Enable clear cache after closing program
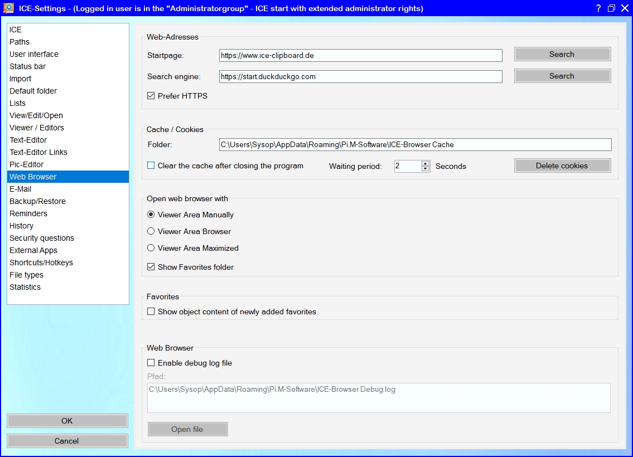Viewport: 633px width, 457px height. pyautogui.click(x=151, y=166)
